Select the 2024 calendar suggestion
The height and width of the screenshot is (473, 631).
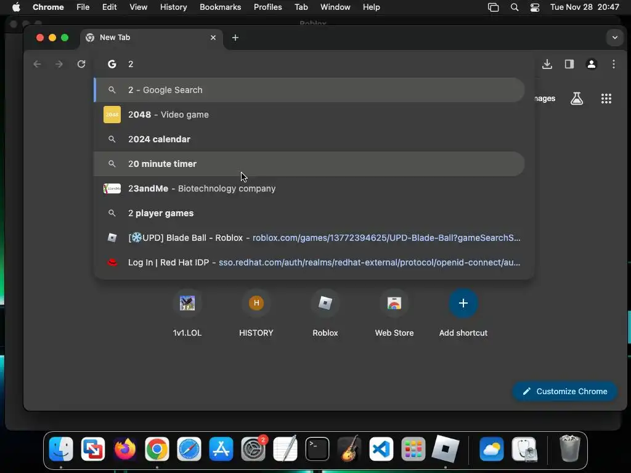point(309,139)
